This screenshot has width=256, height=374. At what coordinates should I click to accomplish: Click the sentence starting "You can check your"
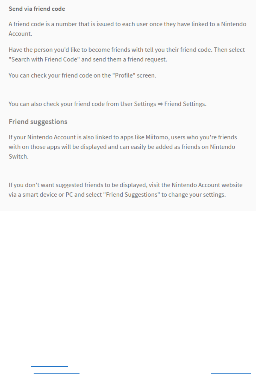(x=83, y=76)
